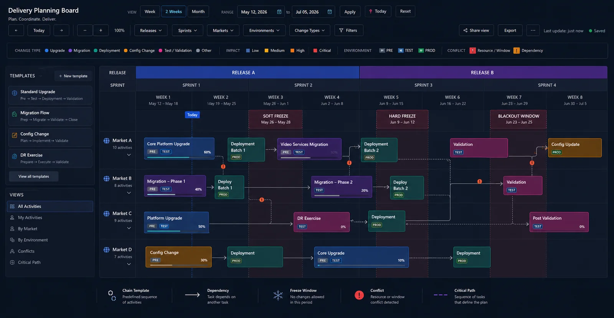The height and width of the screenshot is (318, 614).
Task: Click the Migration Flow template icon
Action: pyautogui.click(x=15, y=114)
